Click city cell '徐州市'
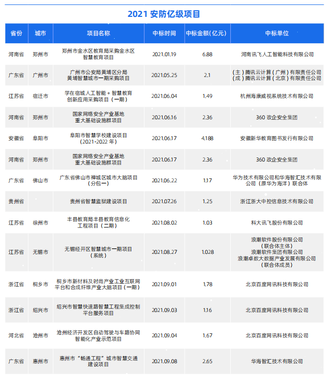Screen dimensions: 333x381 pyautogui.click(x=41, y=223)
